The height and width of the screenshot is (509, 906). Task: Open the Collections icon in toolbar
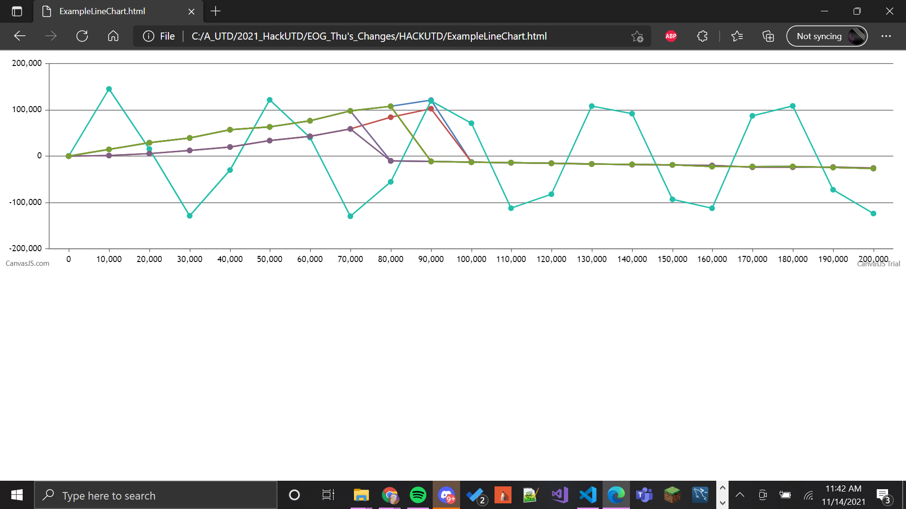pos(768,36)
